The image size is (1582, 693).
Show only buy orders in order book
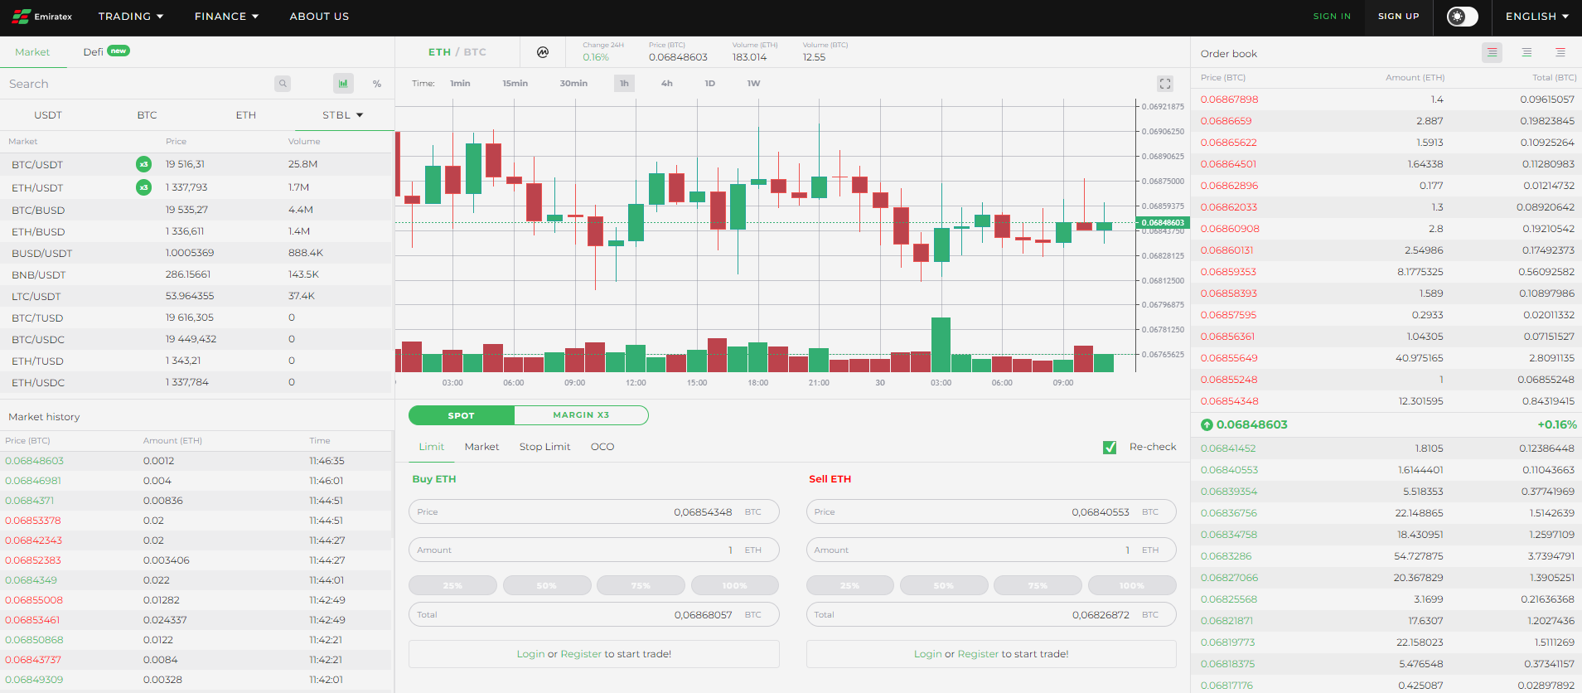pos(1526,52)
